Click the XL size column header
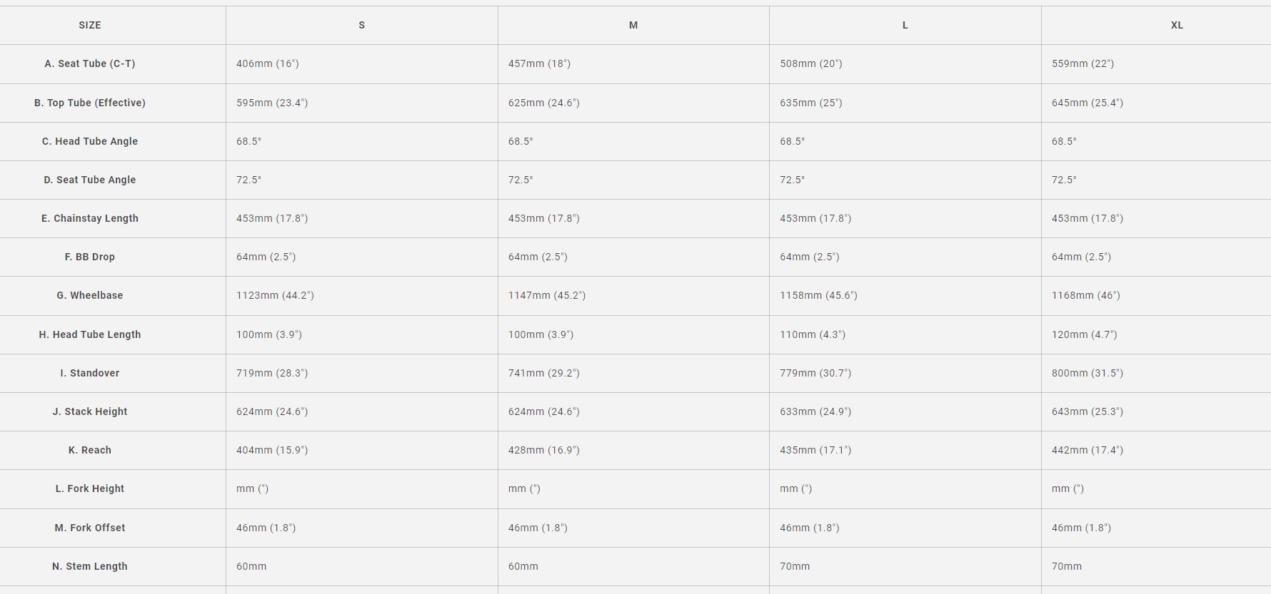Viewport: 1271px width, 594px height. [1177, 25]
